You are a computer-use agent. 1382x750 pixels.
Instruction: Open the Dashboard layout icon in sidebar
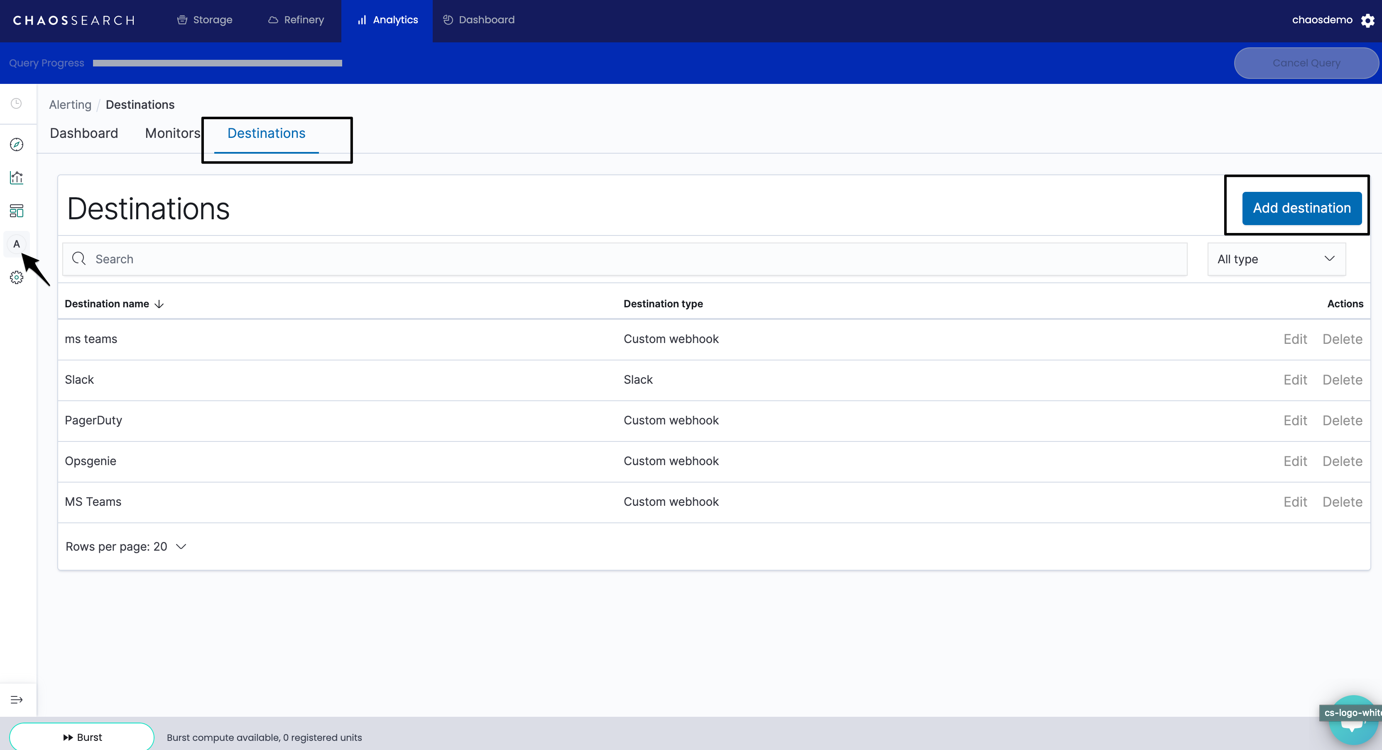17,211
